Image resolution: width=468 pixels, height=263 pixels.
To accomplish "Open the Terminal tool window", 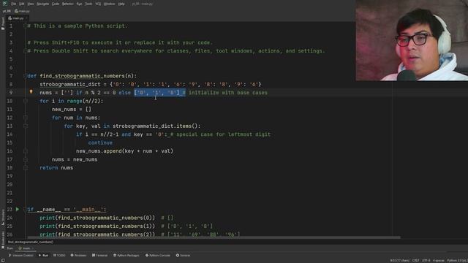I will [x=99, y=255].
